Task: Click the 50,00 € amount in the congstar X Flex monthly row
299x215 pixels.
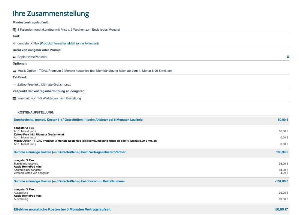Action: (284, 131)
